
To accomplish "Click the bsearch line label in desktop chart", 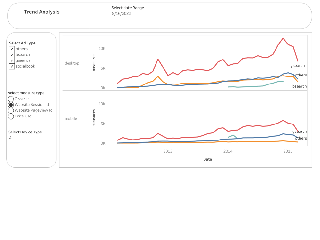I will click(x=300, y=86).
